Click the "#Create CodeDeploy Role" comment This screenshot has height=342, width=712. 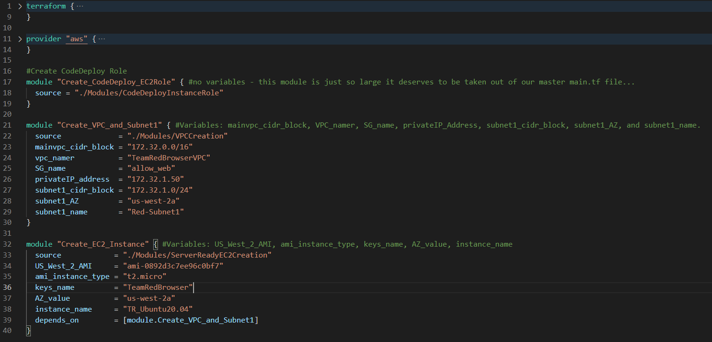[76, 71]
